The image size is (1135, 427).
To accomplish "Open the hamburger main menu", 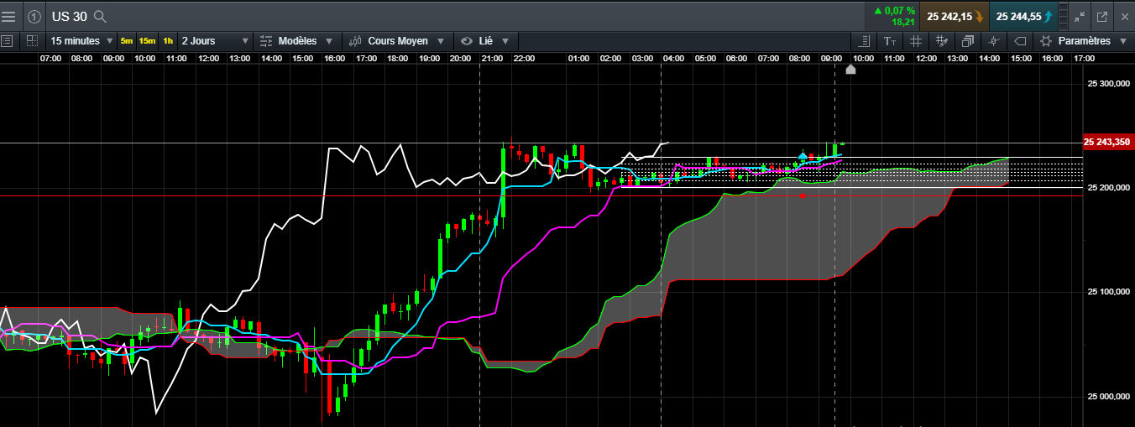I will pos(8,16).
